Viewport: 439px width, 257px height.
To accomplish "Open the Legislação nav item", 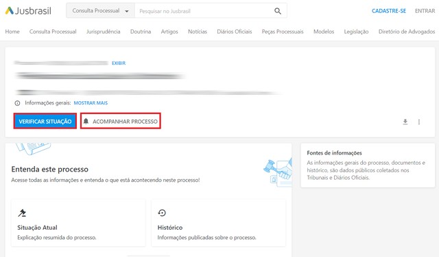I will click(356, 31).
